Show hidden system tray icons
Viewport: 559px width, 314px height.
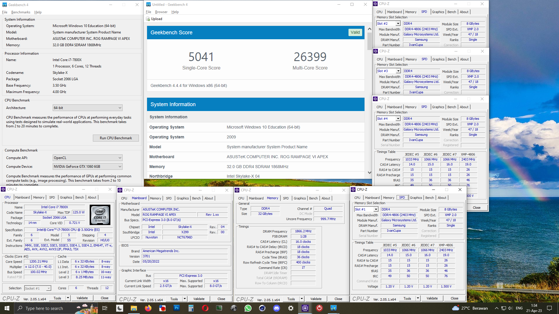pos(496,308)
